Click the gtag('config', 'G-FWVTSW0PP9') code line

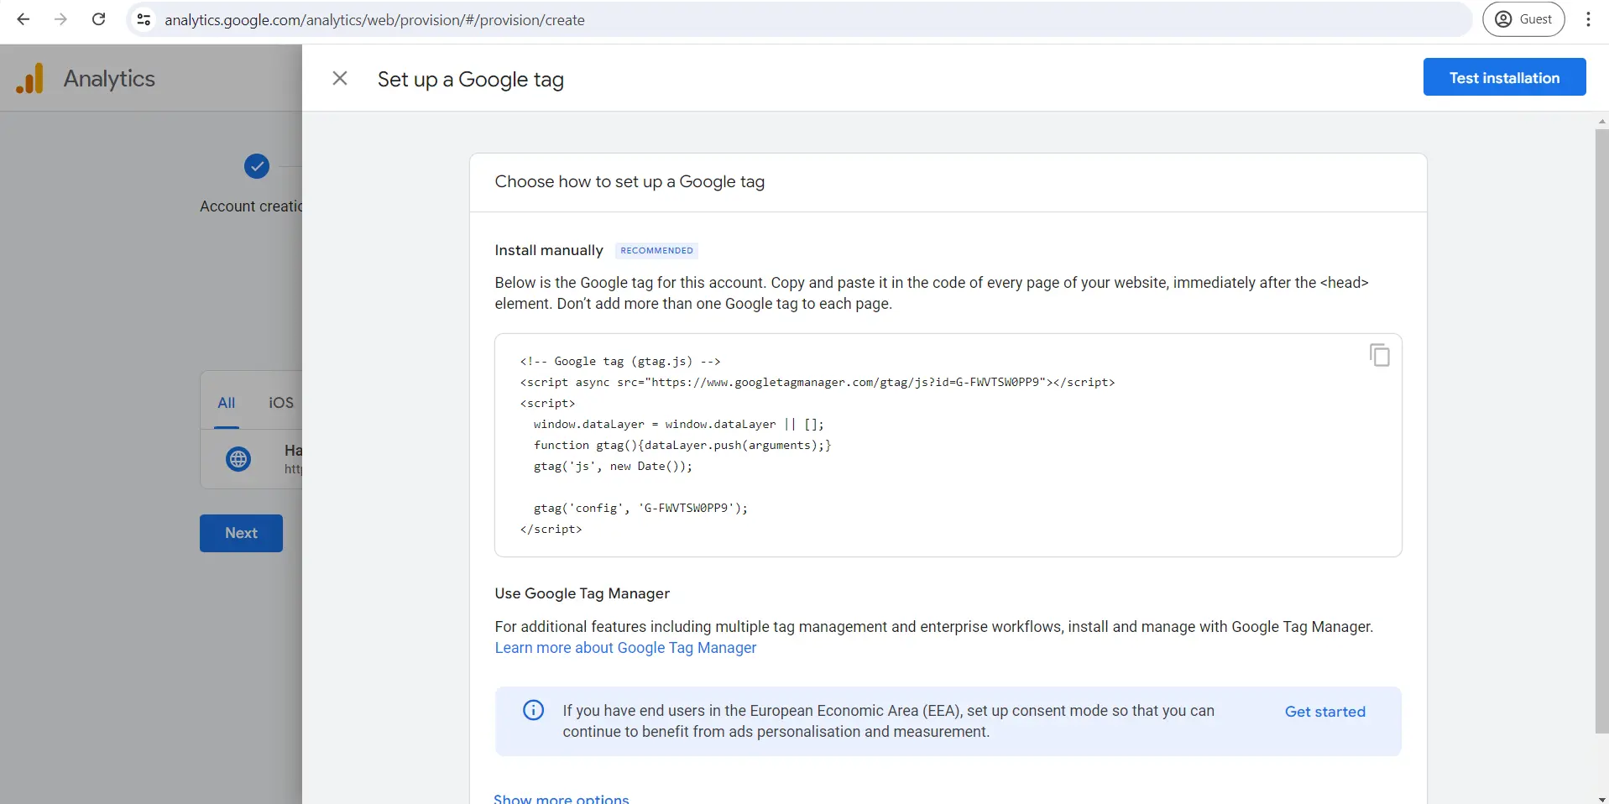click(x=640, y=508)
